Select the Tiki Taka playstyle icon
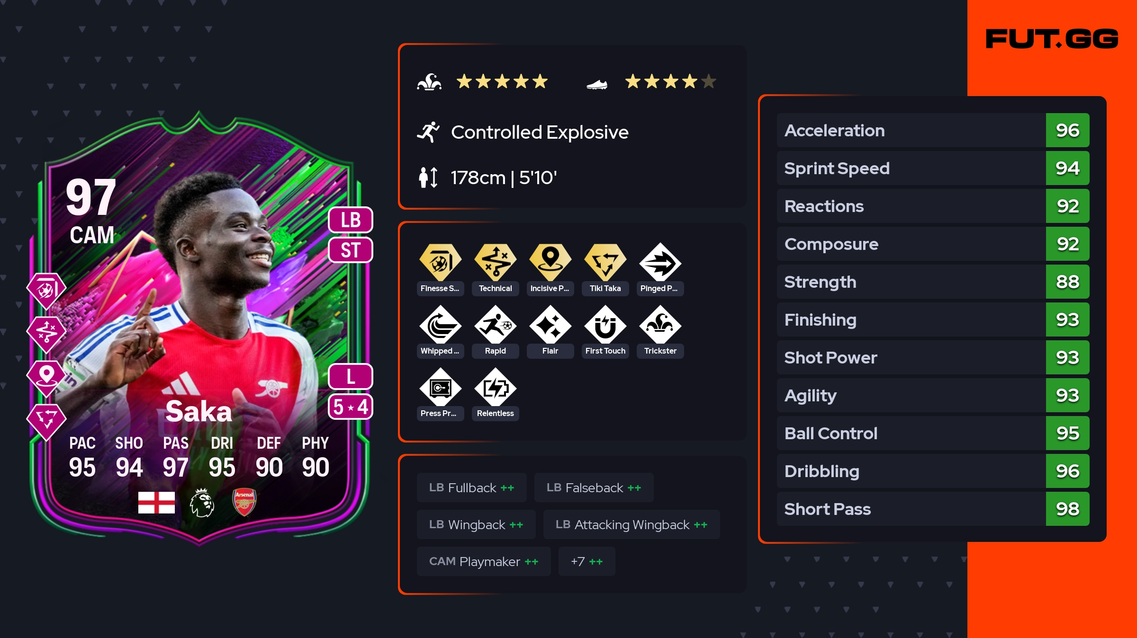This screenshot has height=638, width=1137. tap(605, 262)
